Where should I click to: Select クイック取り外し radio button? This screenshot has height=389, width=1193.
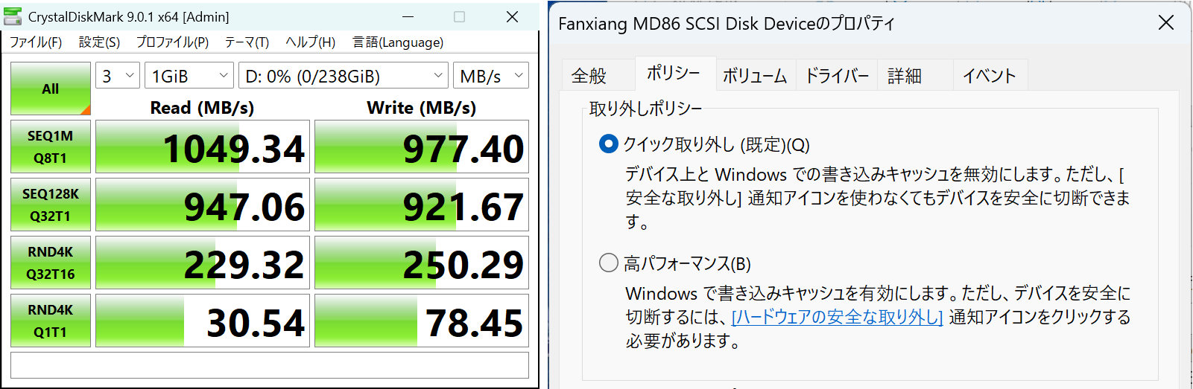coord(609,144)
